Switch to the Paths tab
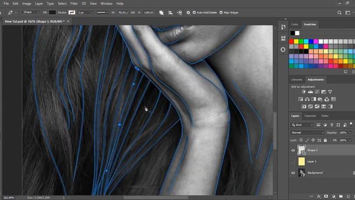 pyautogui.click(x=324, y=116)
